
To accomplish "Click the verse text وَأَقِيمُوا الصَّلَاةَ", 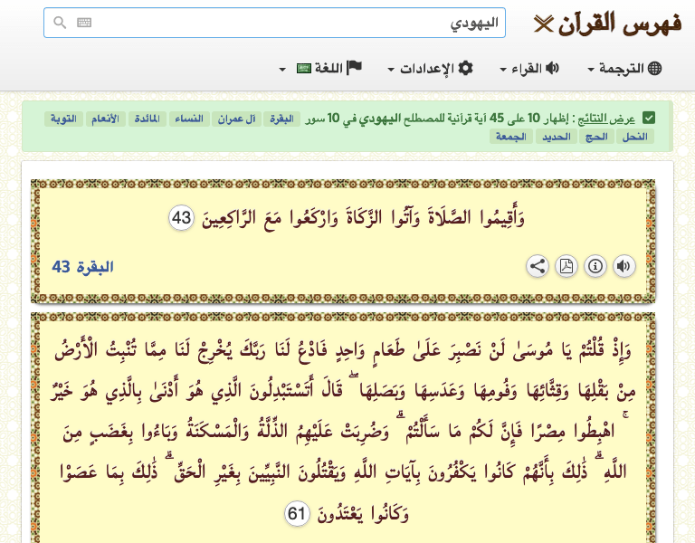I will coord(477,218).
